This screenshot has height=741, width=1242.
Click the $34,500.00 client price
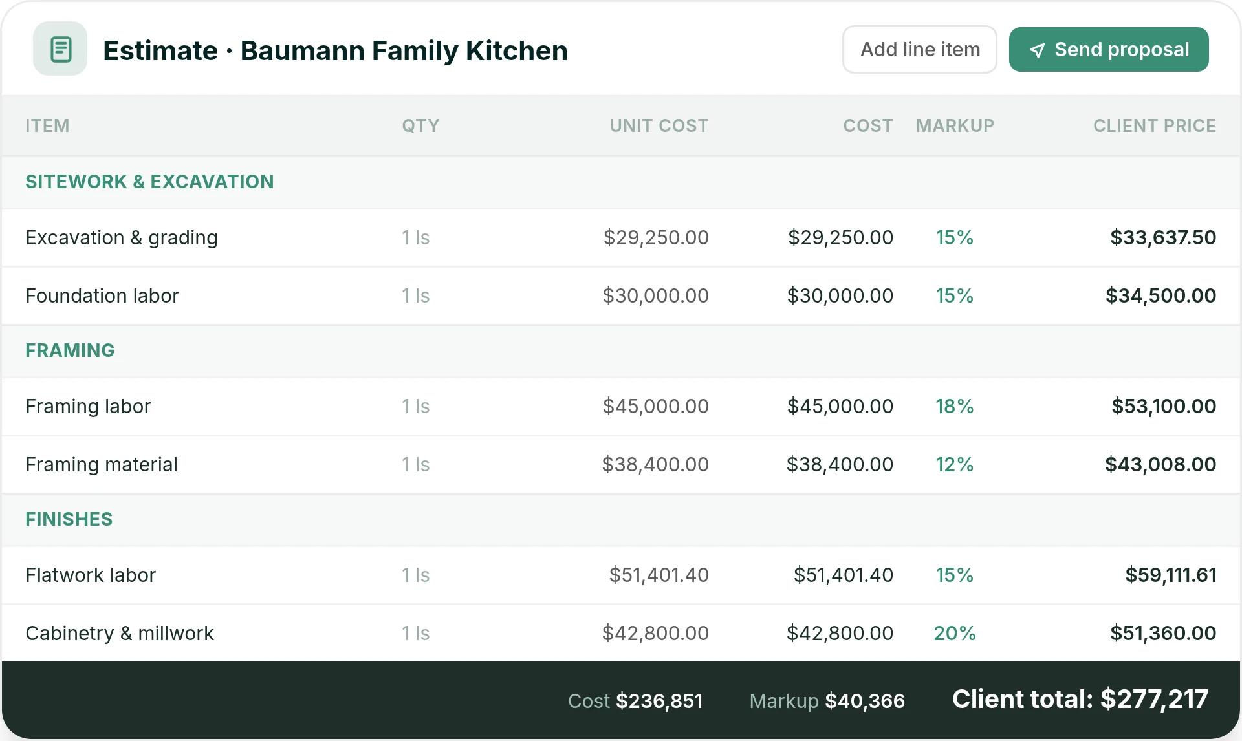1160,295
